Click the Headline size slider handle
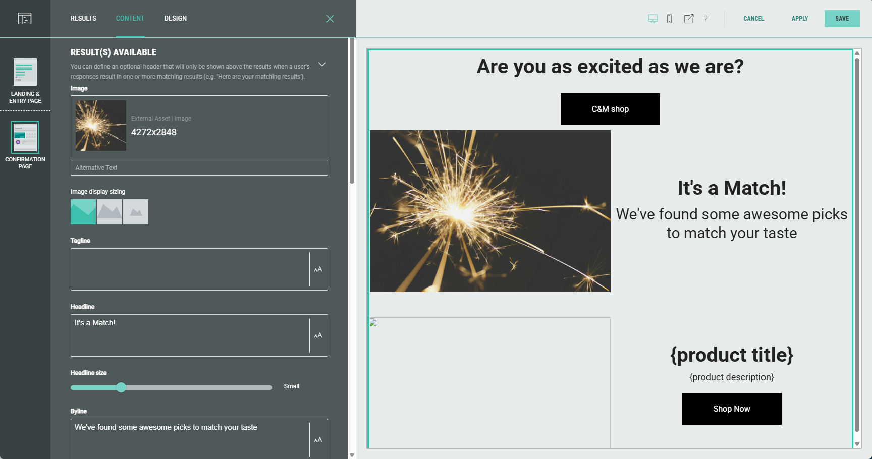The width and height of the screenshot is (872, 459). pyautogui.click(x=121, y=387)
